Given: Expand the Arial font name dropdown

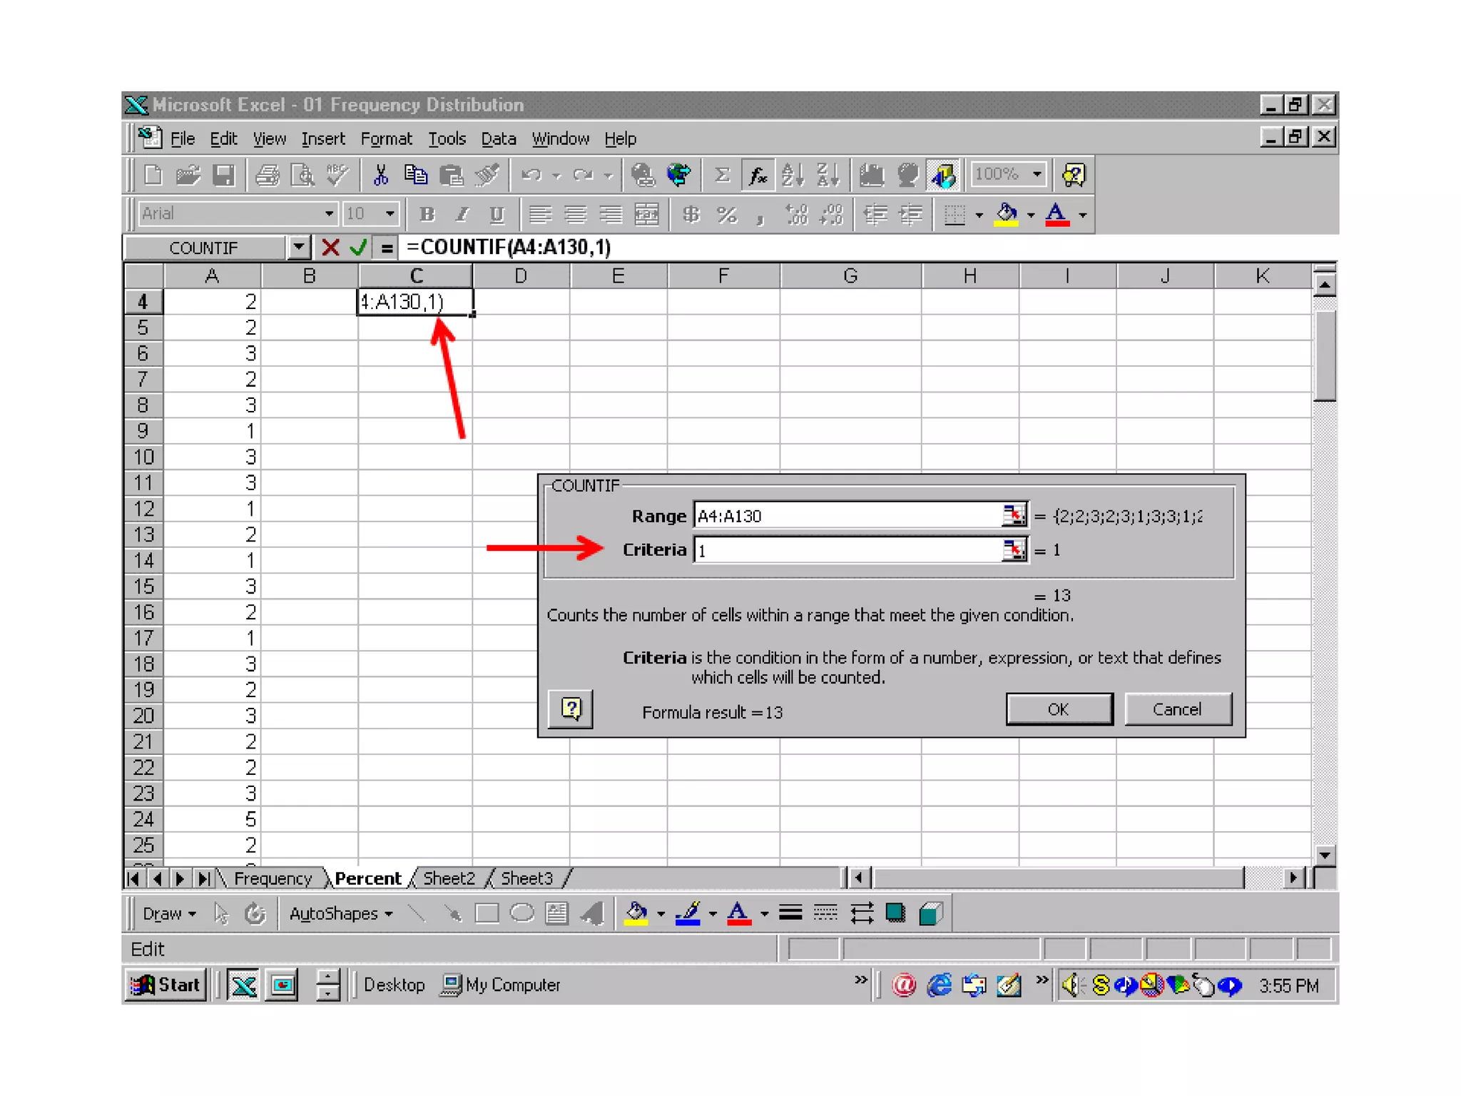Looking at the screenshot, I should (x=328, y=213).
